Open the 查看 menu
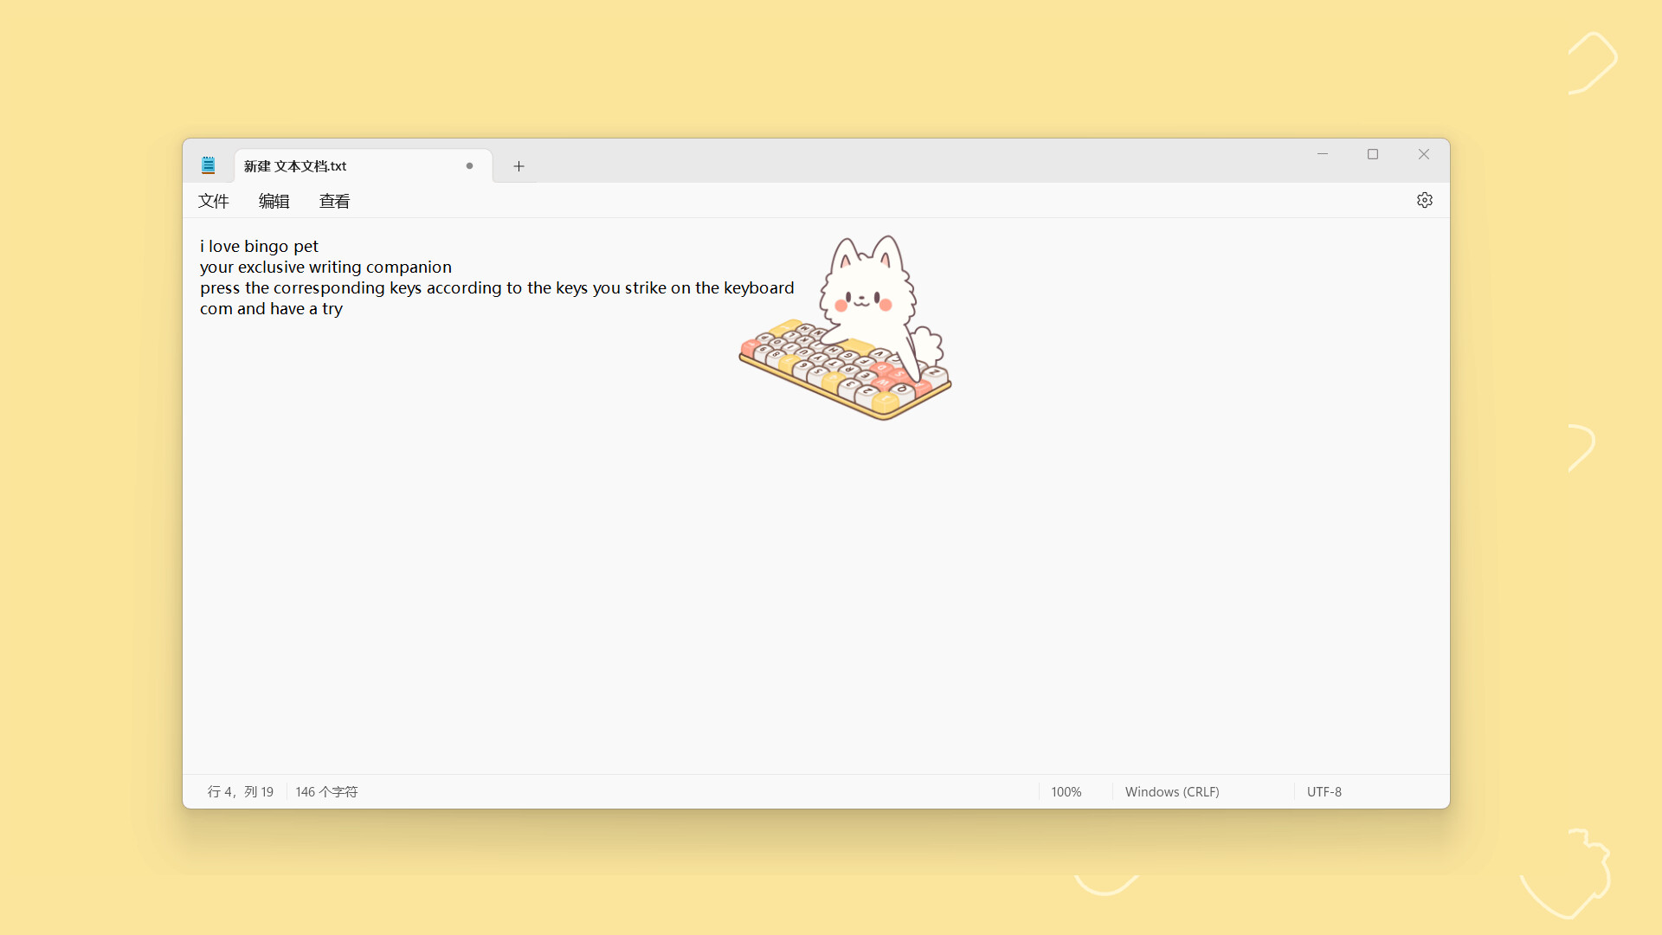This screenshot has width=1662, height=935. click(x=334, y=200)
